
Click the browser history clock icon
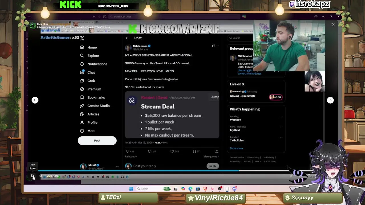point(105,17)
